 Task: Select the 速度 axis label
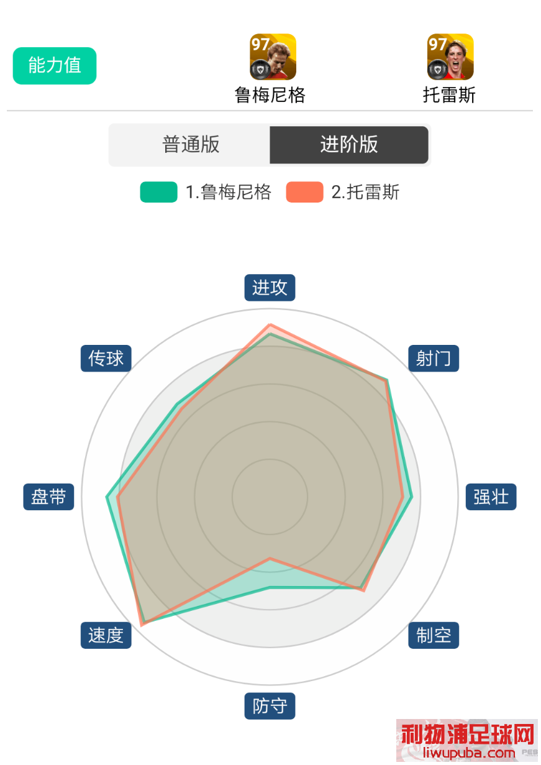pyautogui.click(x=106, y=635)
